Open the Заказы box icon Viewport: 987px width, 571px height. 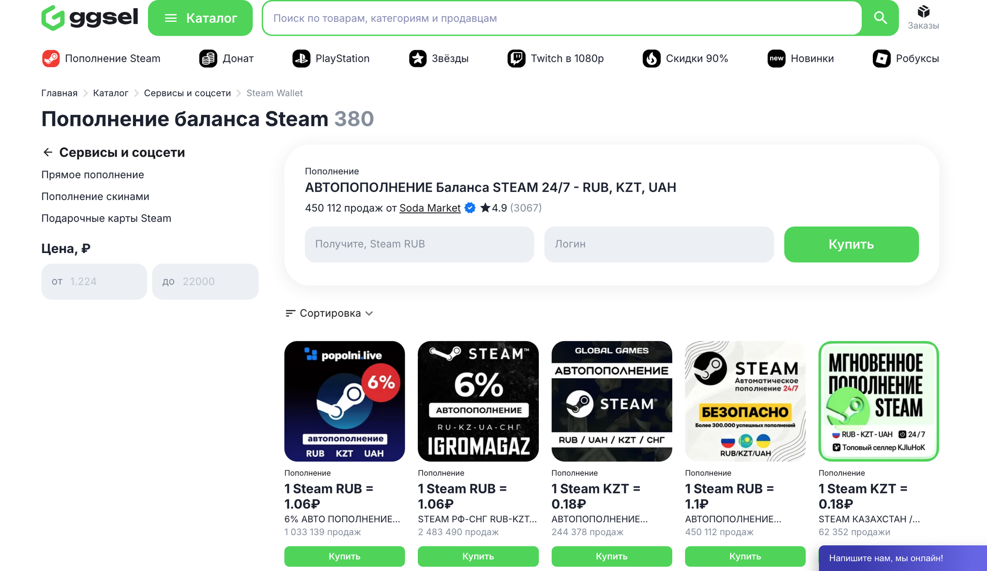pyautogui.click(x=923, y=12)
